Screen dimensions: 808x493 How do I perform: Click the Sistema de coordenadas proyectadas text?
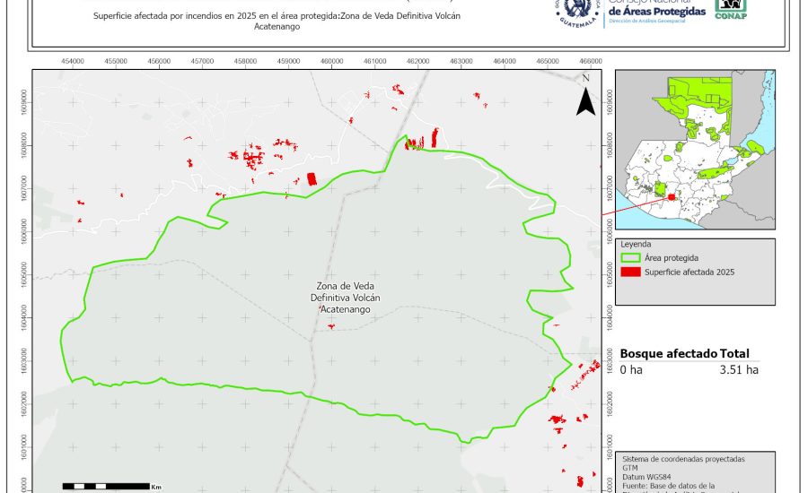click(x=682, y=458)
